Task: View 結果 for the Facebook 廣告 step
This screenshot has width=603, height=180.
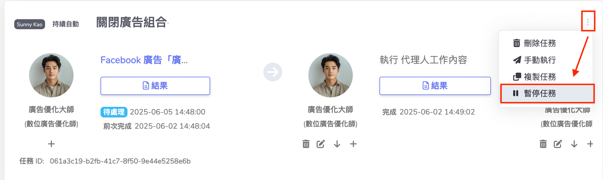Action: coord(155,86)
